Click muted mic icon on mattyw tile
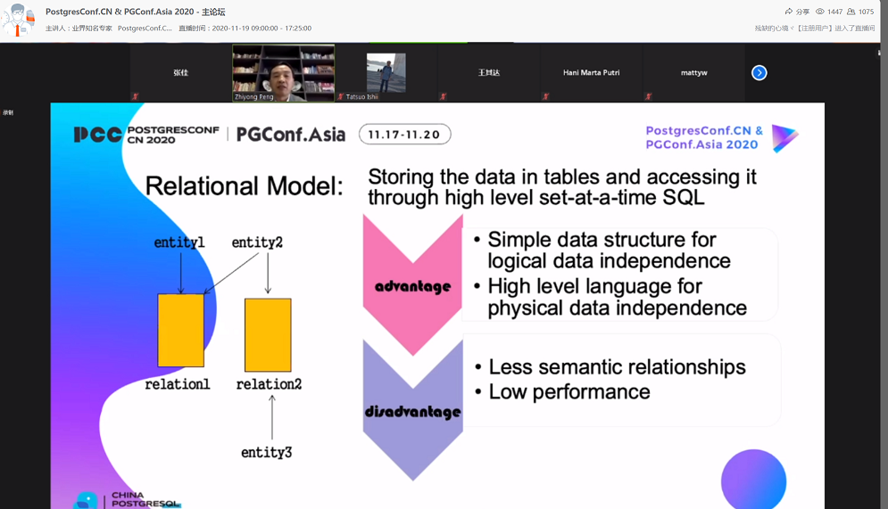This screenshot has height=509, width=888. click(649, 96)
